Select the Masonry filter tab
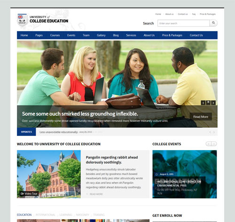Viewport: 235px width, 222px height. tap(83, 215)
